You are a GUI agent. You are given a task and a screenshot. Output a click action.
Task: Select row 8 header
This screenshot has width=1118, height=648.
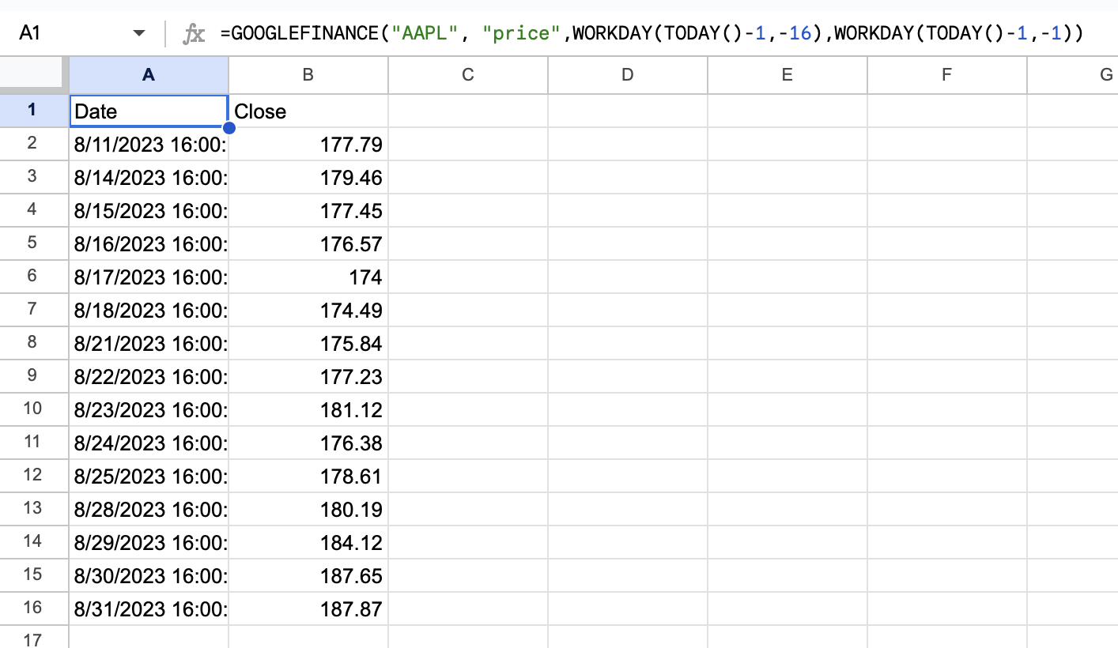click(x=34, y=343)
